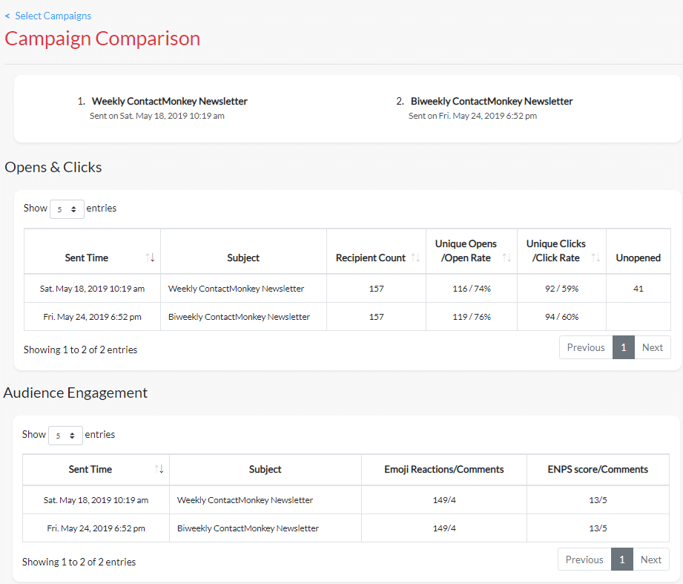This screenshot has width=683, height=584.
Task: Click the Audience Engagement section heading
Action: pyautogui.click(x=76, y=393)
